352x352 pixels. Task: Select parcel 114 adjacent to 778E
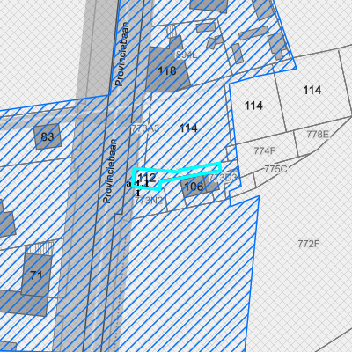312,90
